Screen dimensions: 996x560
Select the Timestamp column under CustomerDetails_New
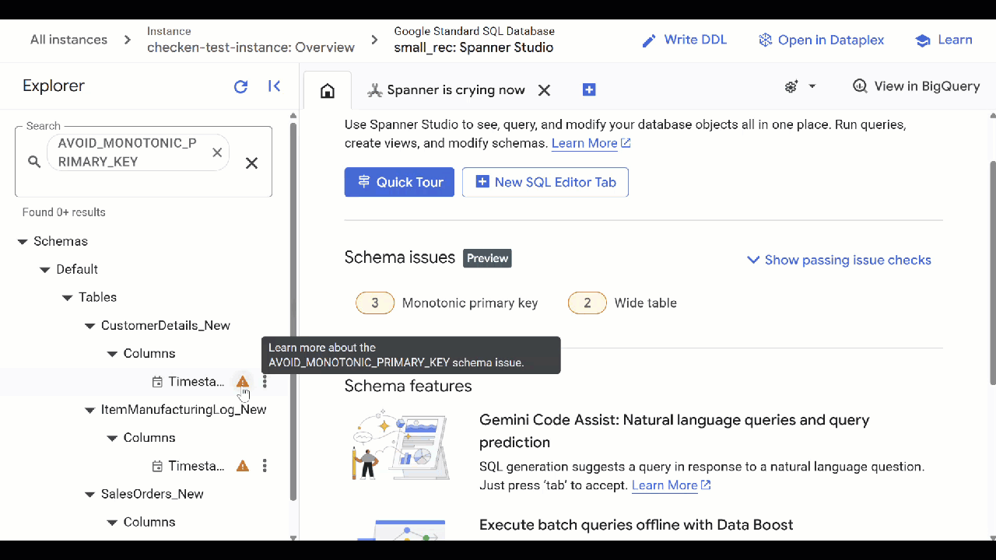196,382
